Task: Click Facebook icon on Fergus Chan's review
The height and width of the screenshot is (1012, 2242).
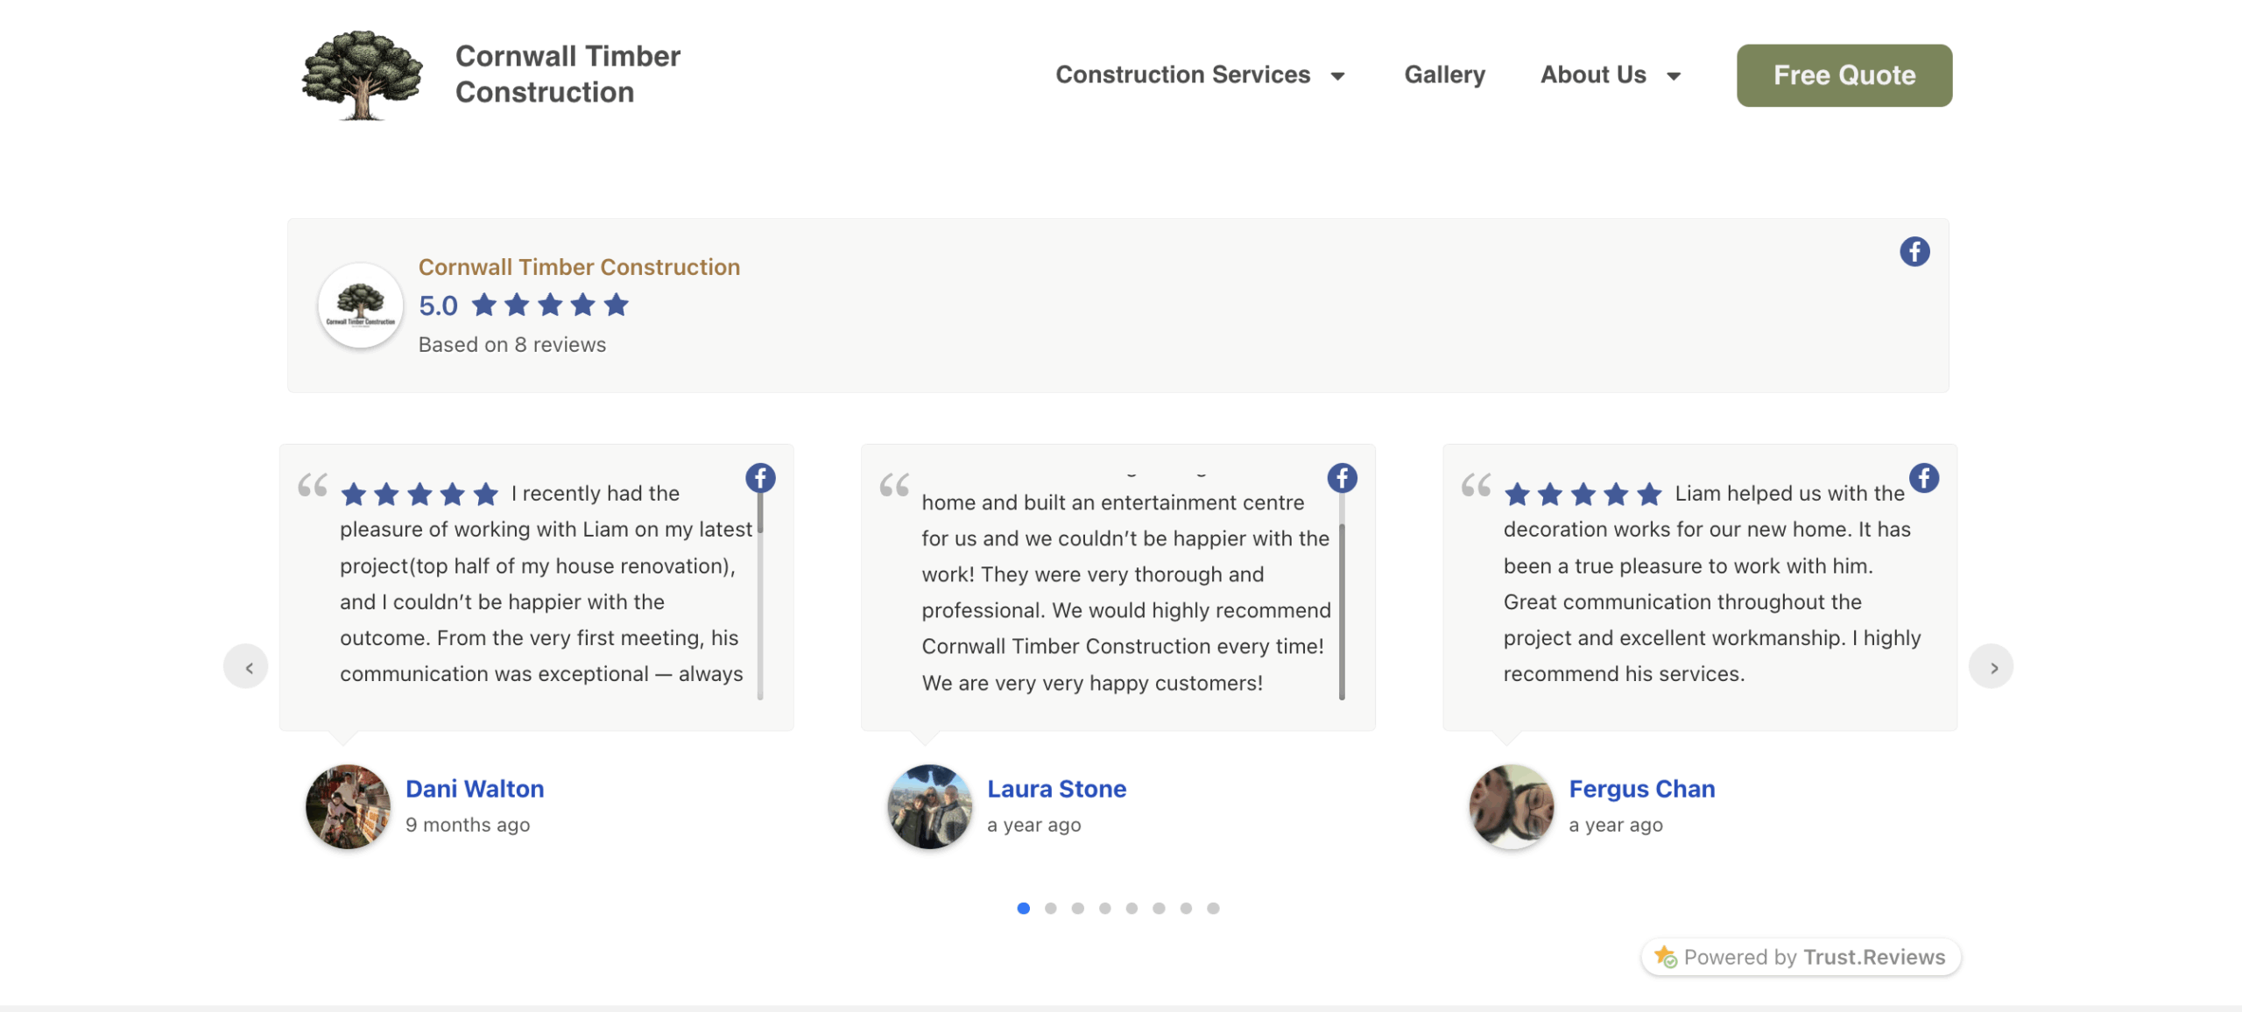Action: point(1923,478)
